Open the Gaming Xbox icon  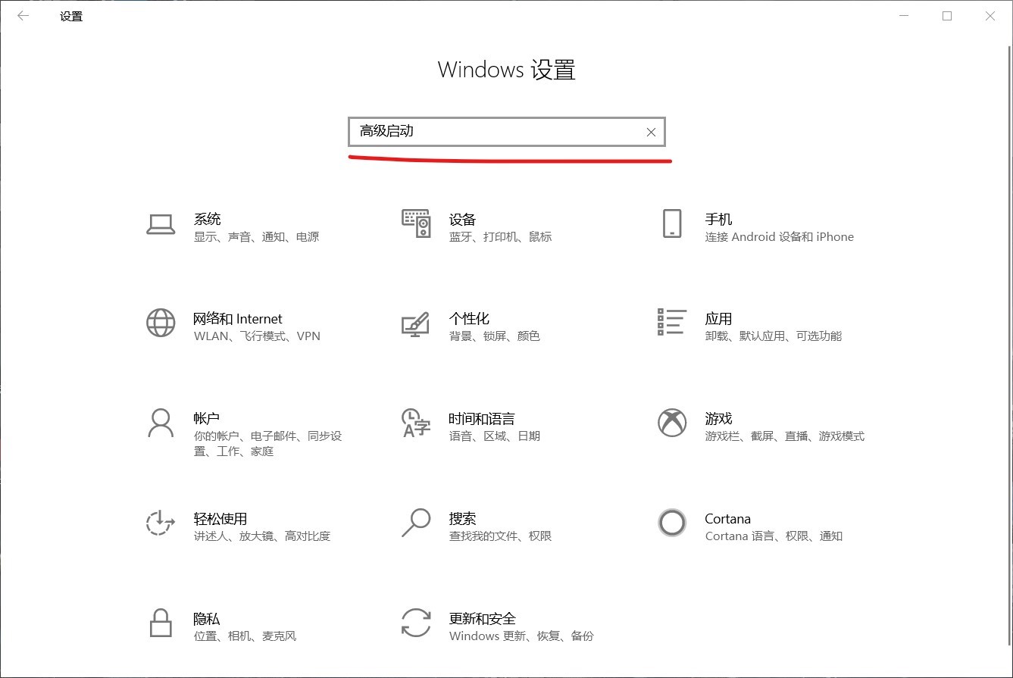(672, 423)
